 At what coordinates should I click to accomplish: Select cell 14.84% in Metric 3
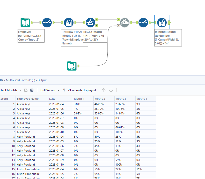click(125, 113)
